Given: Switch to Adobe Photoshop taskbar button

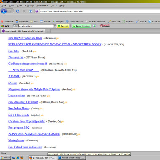Looking at the screenshot, I should (x=72, y=158).
